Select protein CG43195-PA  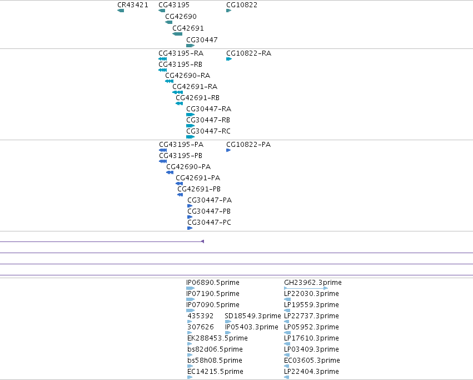[163, 150]
